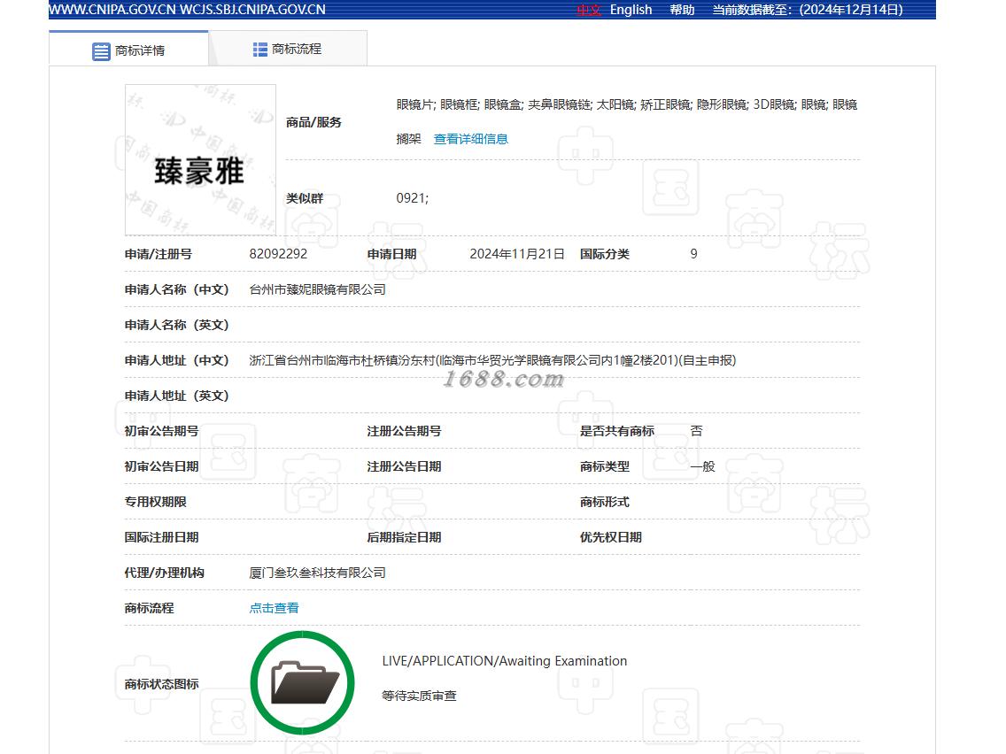Image resolution: width=1006 pixels, height=754 pixels.
Task: Select agency name 厦门叁玖叁科技有限公司
Action: 318,573
